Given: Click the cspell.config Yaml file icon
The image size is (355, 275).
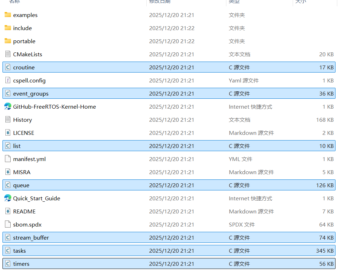Looking at the screenshot, I should click(x=8, y=80).
